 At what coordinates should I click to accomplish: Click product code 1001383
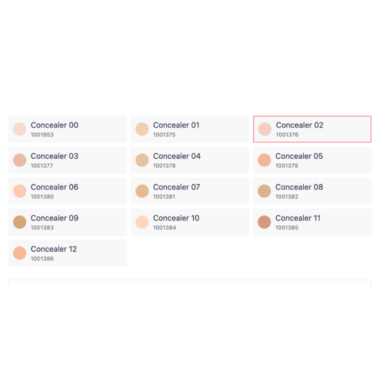click(x=42, y=228)
